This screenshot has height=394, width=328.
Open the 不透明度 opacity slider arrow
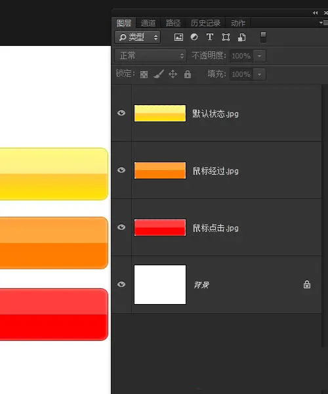click(260, 56)
